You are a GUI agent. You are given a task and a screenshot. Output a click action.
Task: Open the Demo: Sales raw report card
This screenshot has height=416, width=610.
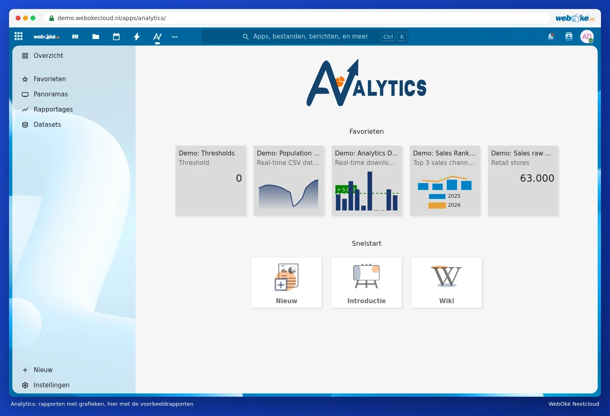(x=523, y=181)
